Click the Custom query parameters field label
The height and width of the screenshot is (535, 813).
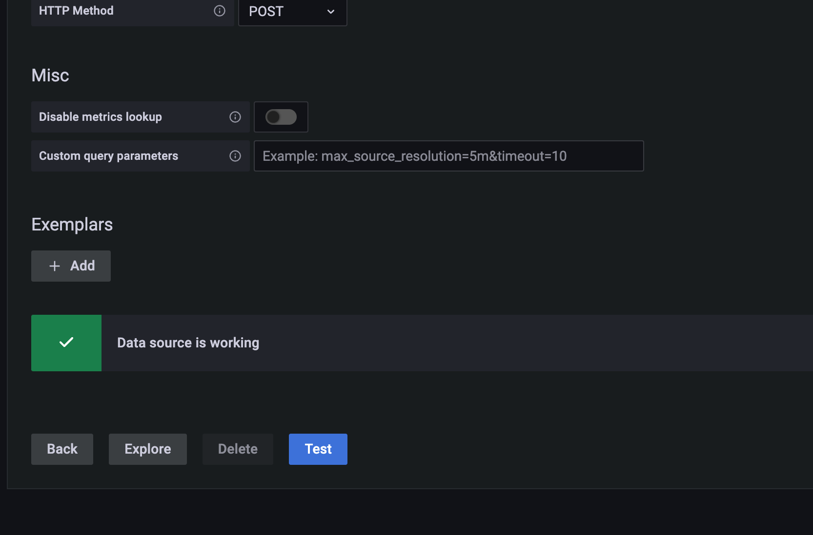(x=108, y=155)
